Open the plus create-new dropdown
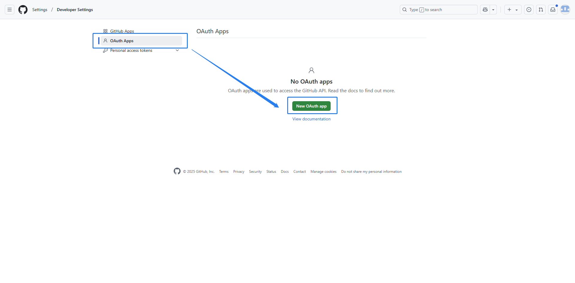This screenshot has width=575, height=283. [x=513, y=10]
